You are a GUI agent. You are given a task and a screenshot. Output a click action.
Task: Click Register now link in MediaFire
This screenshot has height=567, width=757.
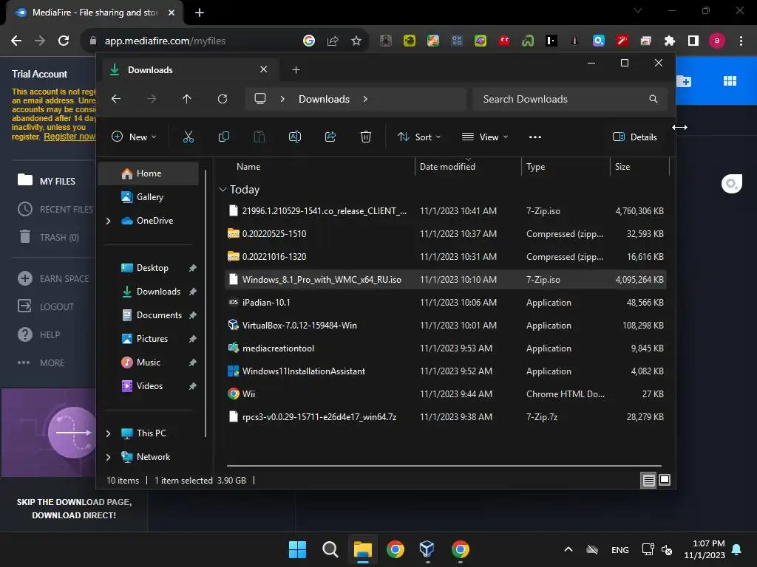tap(69, 137)
